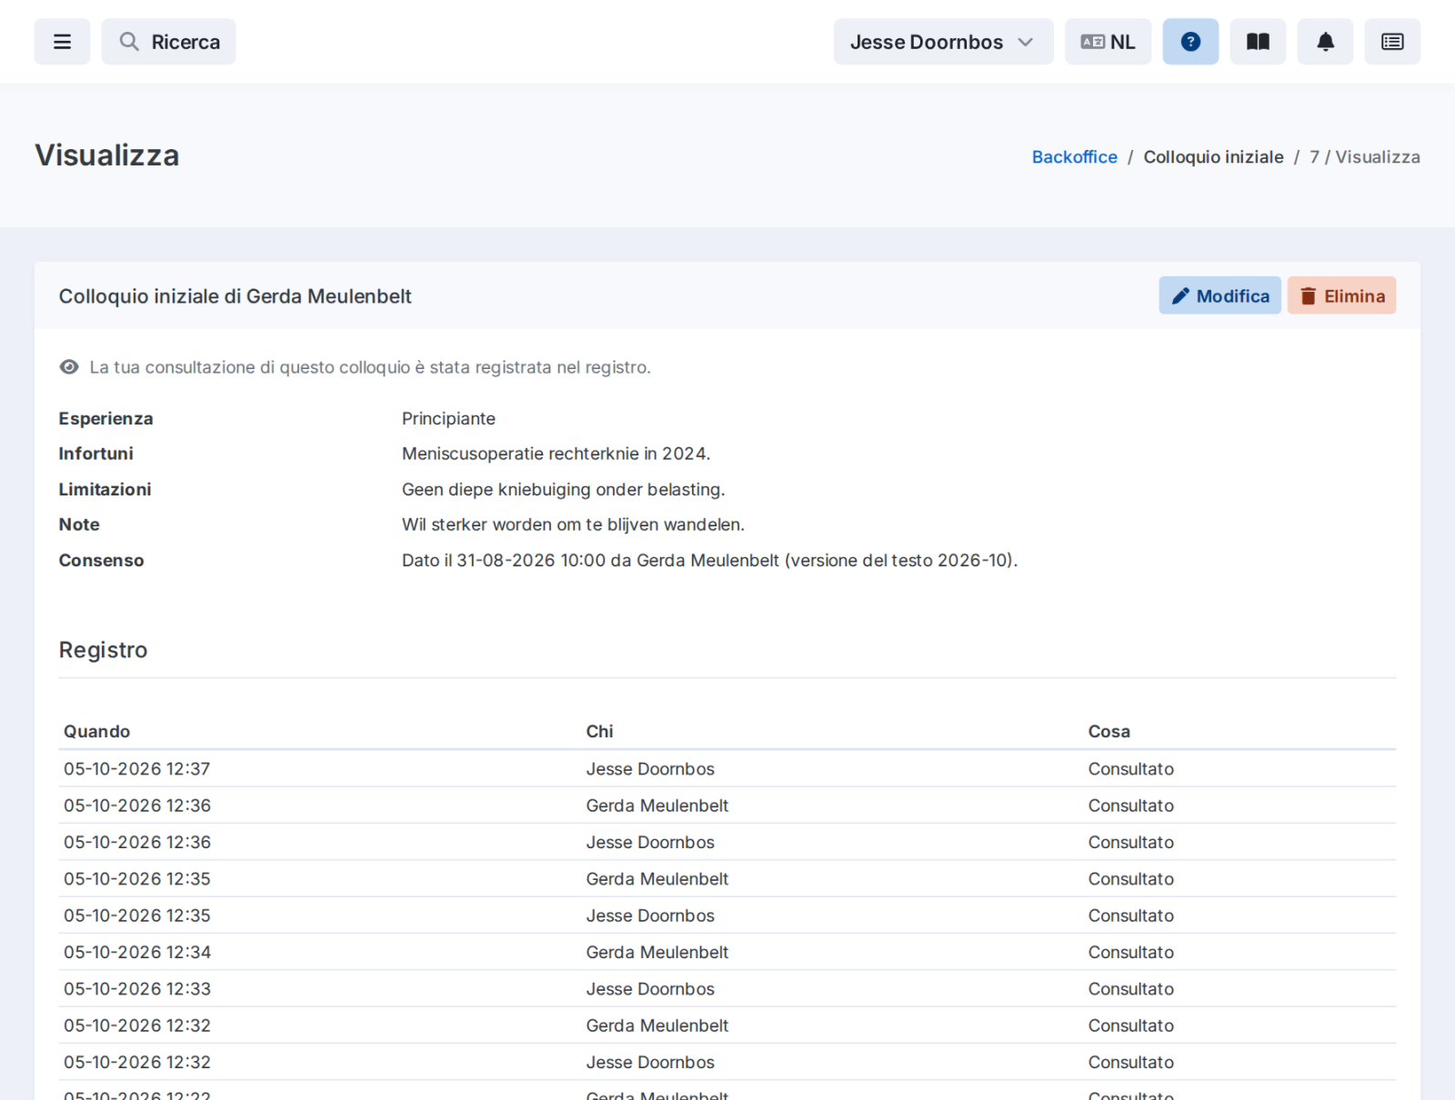Select Gerda Meulenbelt in the 12:34 row
Screen dimensions: 1455x1100
657,953
